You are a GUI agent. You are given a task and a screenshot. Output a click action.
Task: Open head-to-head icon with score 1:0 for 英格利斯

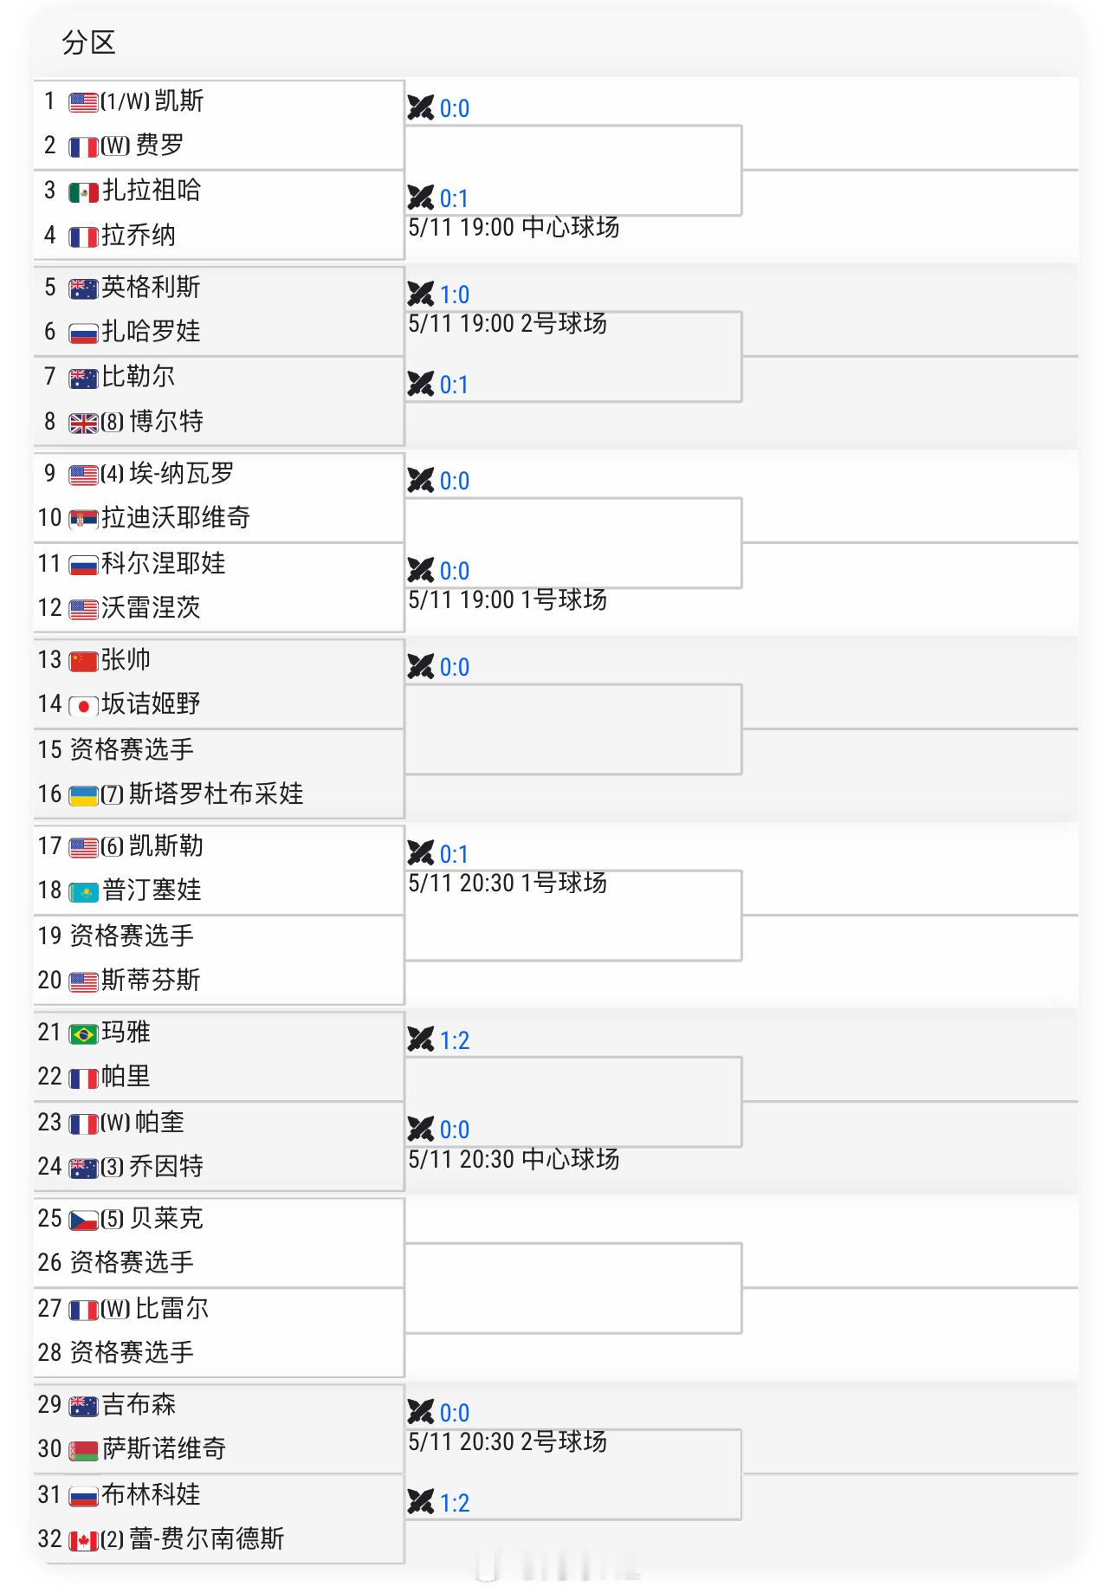click(421, 295)
